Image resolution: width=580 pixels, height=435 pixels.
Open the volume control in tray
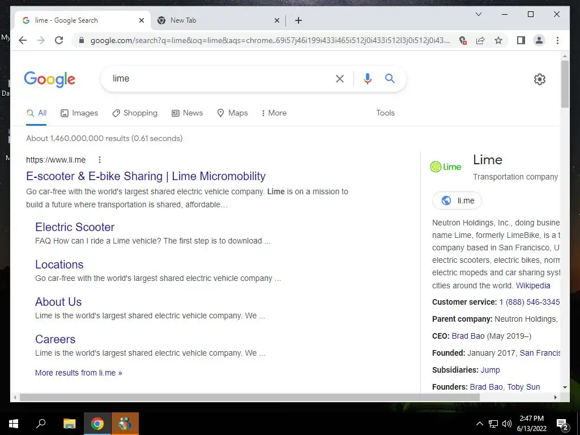507,424
